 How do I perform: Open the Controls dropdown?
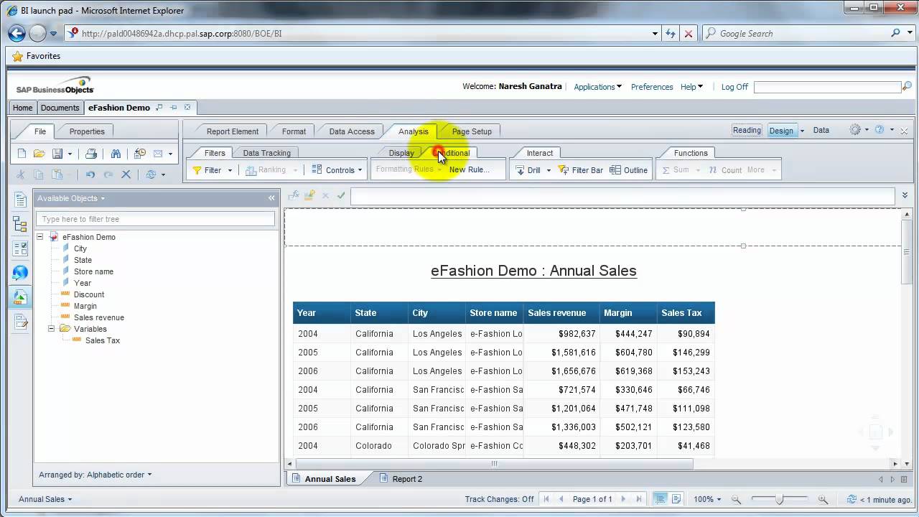click(339, 170)
